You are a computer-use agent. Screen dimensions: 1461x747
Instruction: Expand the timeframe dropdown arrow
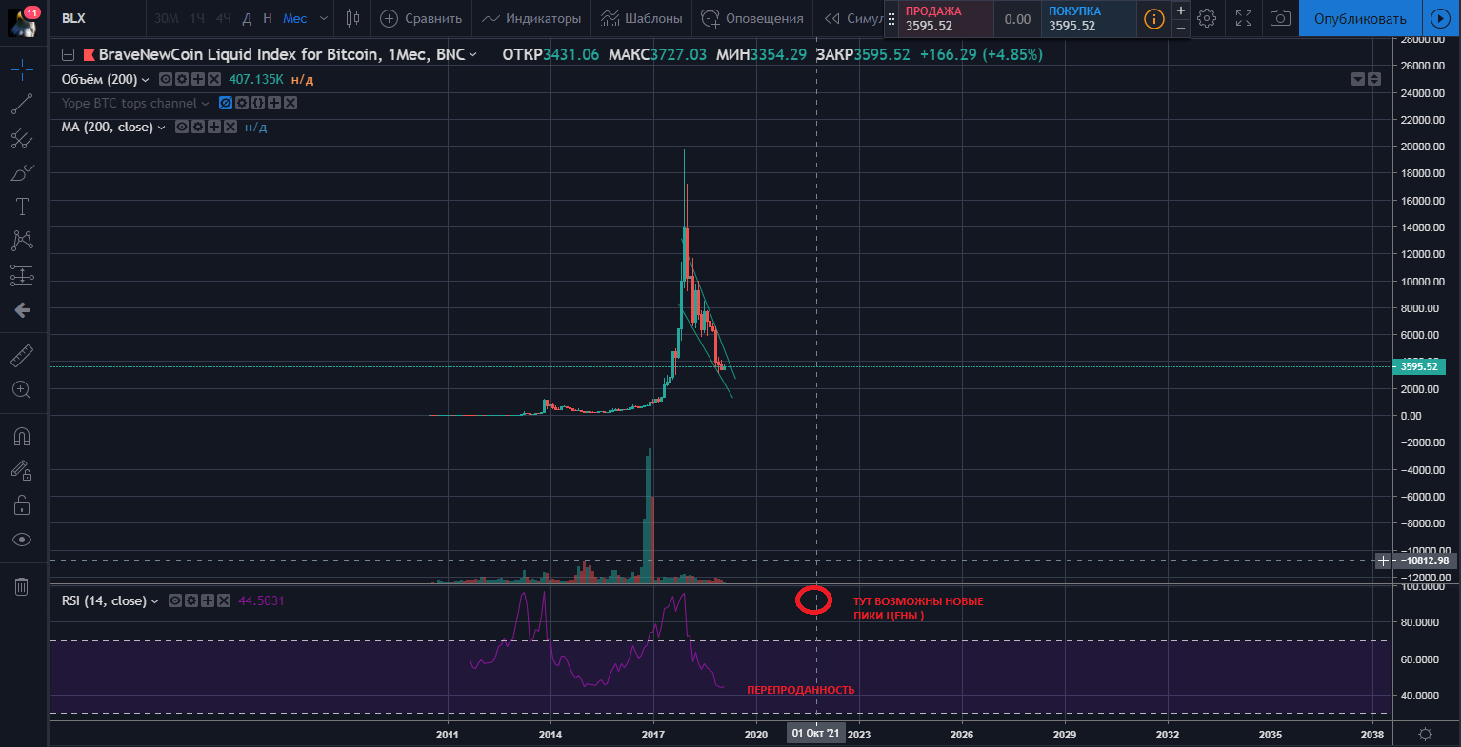324,18
